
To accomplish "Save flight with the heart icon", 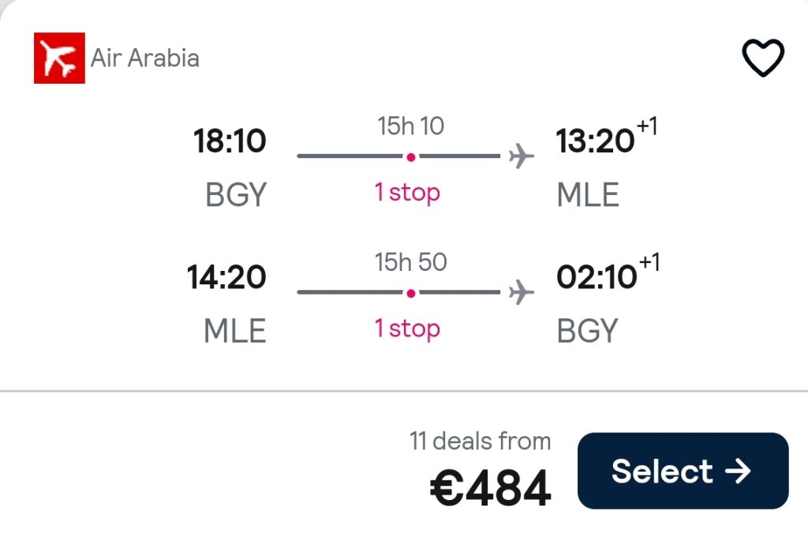I will pos(763,57).
